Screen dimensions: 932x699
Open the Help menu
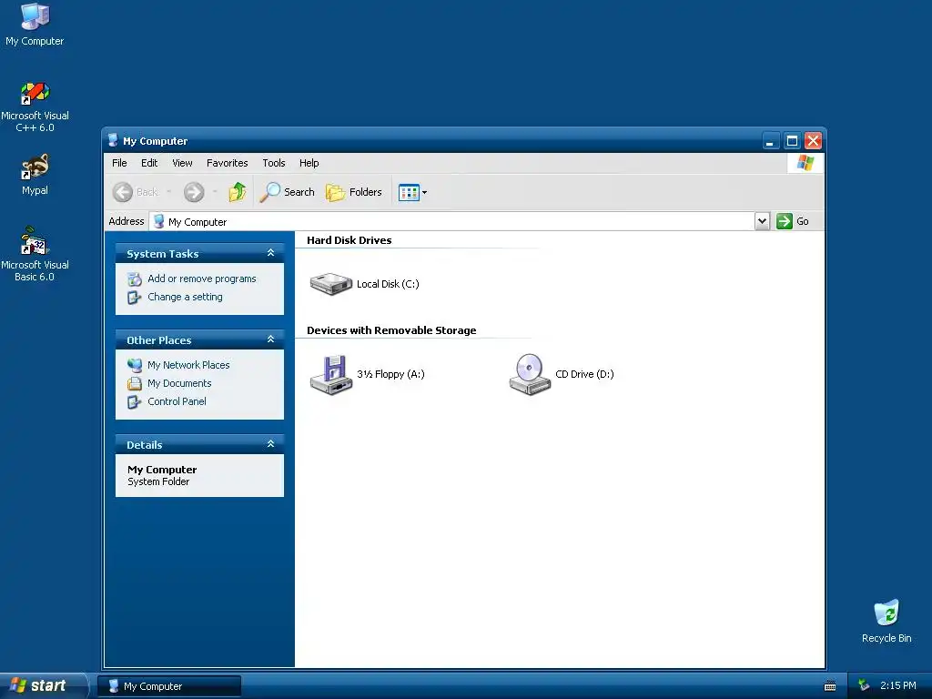click(x=309, y=163)
